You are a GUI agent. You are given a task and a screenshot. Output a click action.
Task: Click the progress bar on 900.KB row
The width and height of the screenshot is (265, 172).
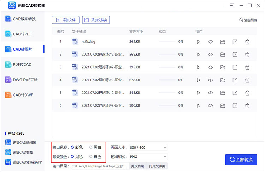(x=167, y=105)
